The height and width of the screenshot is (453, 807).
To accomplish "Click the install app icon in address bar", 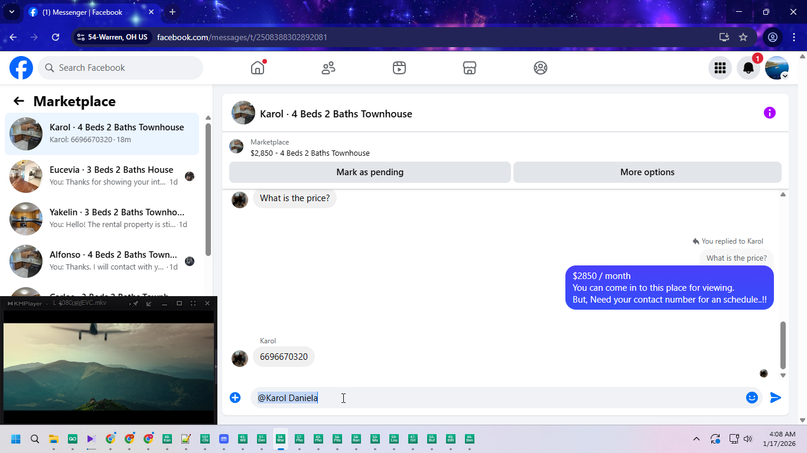I will 724,37.
